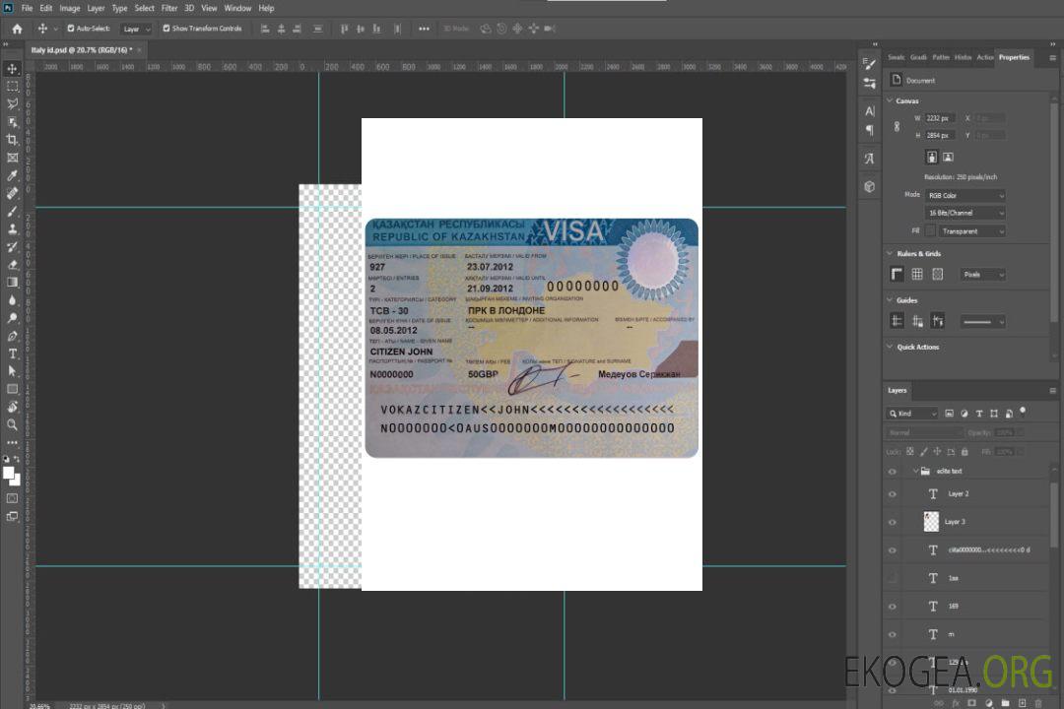The height and width of the screenshot is (709, 1064).
Task: Collapse the Canvas section
Action: coord(890,100)
